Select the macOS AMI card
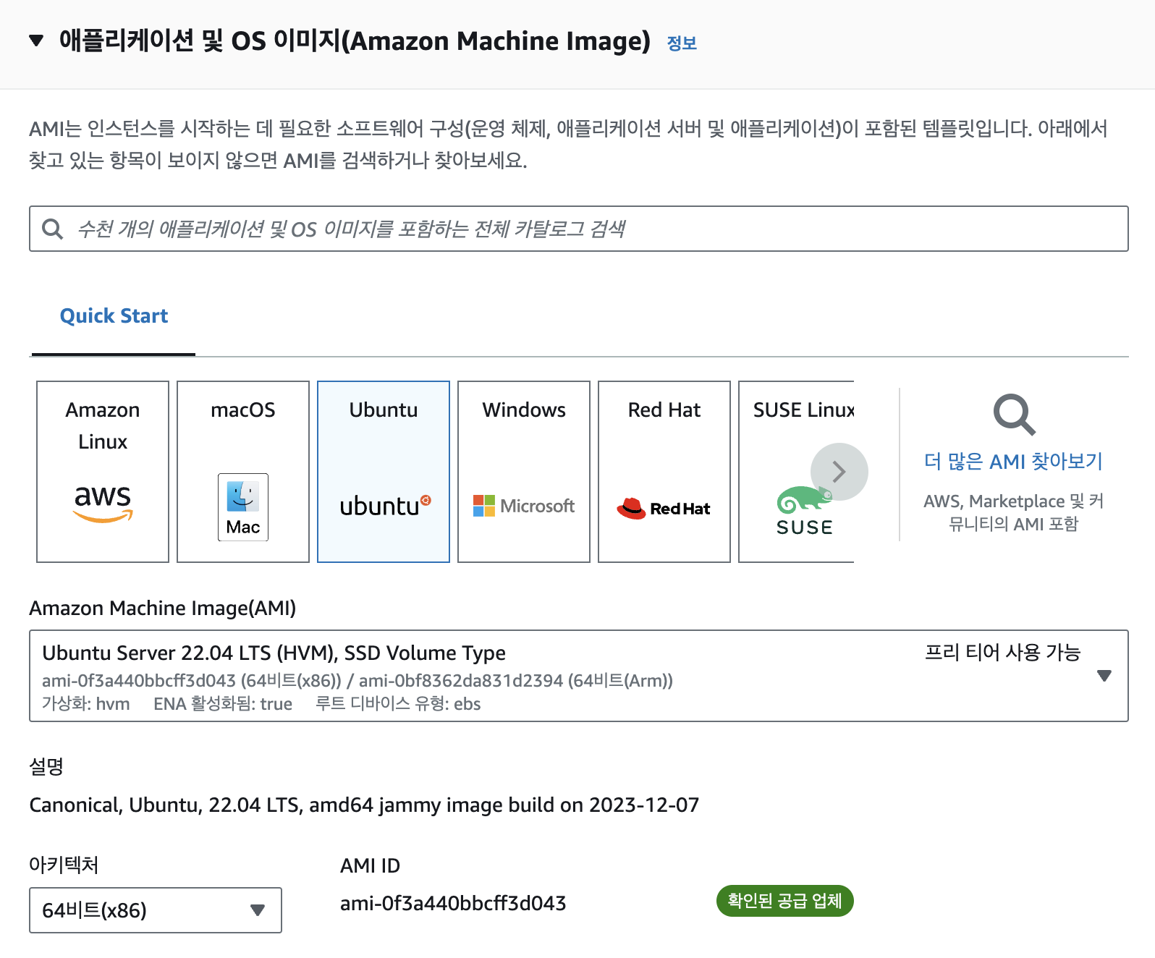Screen dimensions: 1155x958 click(x=243, y=472)
